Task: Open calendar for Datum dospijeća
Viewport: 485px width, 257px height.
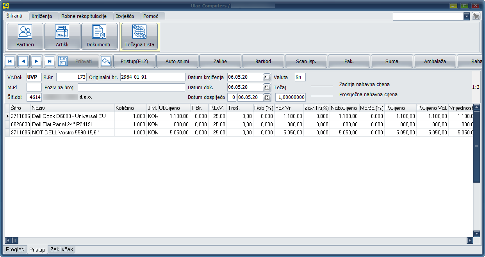Action: coord(267,97)
